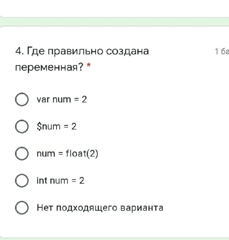Click the green gap between question cards
Image resolution: width=229 pixels, height=240 pixels.
[114, 22]
